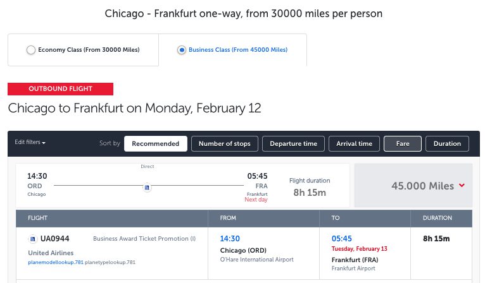Click flight number UA0944
Screen dimensions: 485x283
pyautogui.click(x=54, y=239)
